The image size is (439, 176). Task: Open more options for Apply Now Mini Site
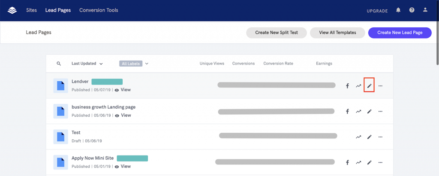380,163
